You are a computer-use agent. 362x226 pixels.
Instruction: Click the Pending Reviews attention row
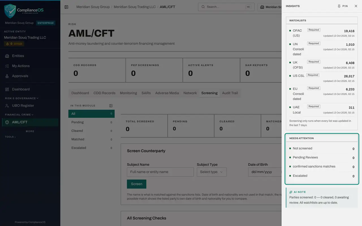[x=322, y=158]
